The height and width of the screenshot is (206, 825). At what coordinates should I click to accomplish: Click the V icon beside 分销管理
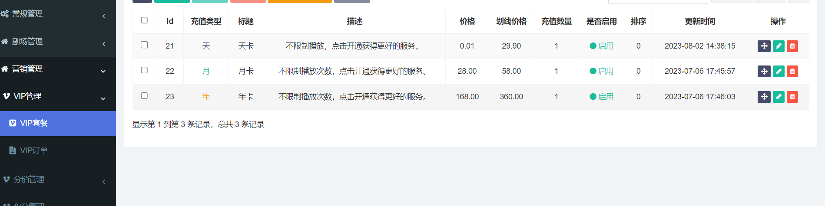[6, 180]
